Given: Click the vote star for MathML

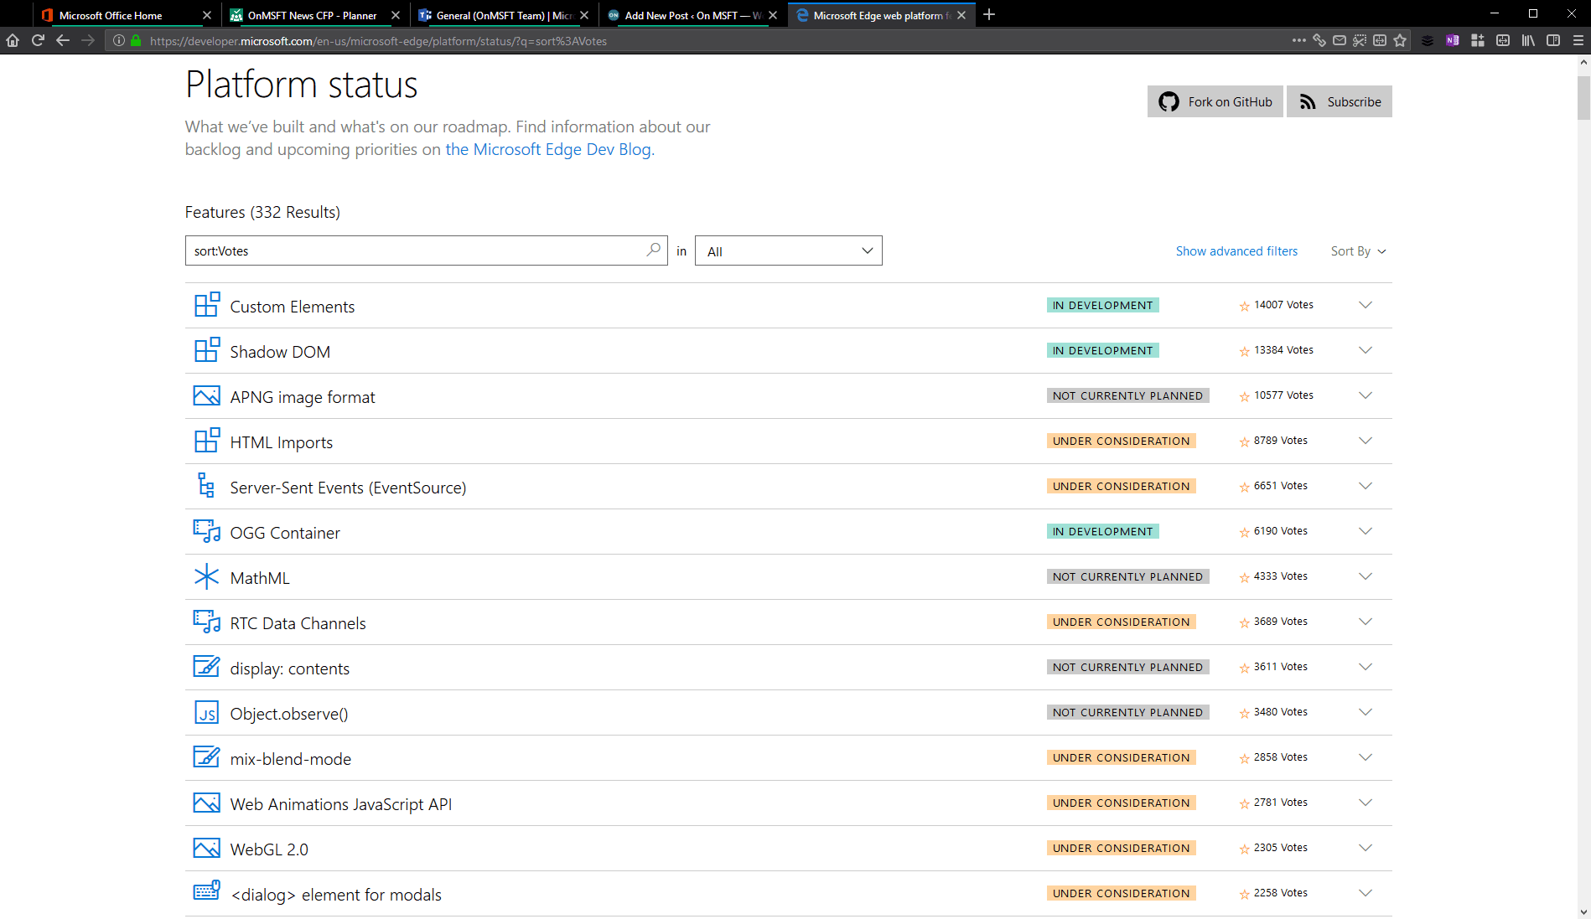Looking at the screenshot, I should pos(1244,577).
